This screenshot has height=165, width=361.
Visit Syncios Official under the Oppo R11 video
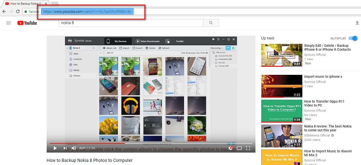point(315,110)
